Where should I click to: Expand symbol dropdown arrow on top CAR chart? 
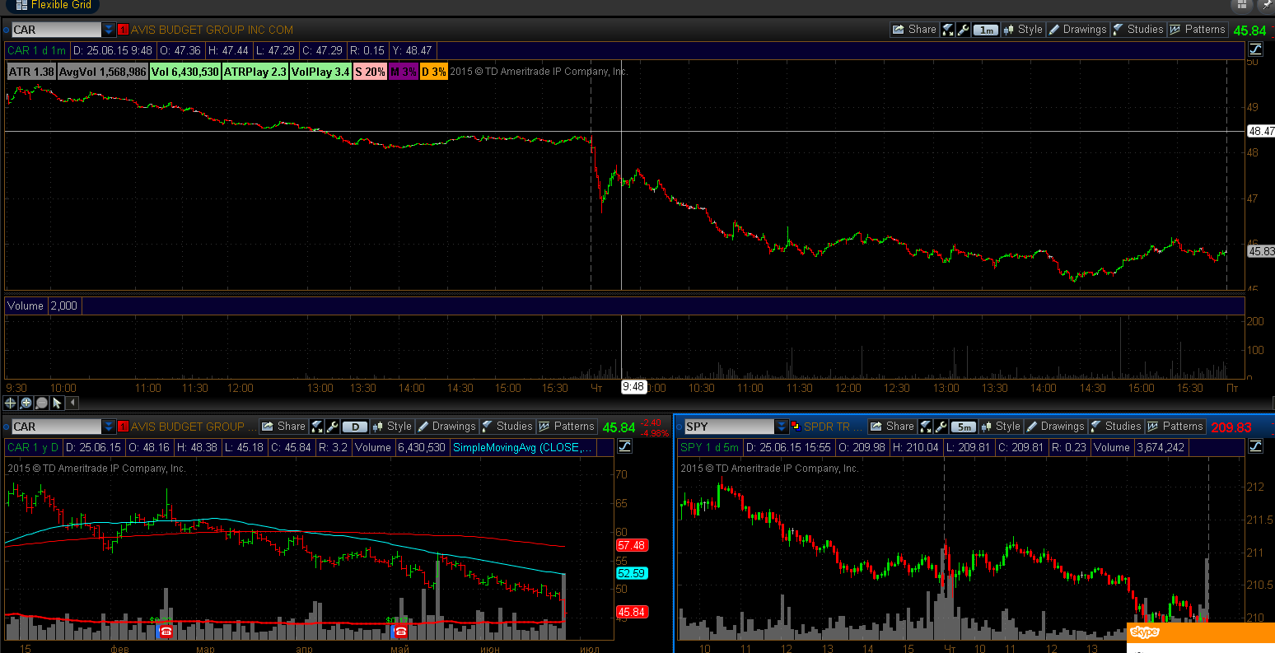pyautogui.click(x=109, y=30)
